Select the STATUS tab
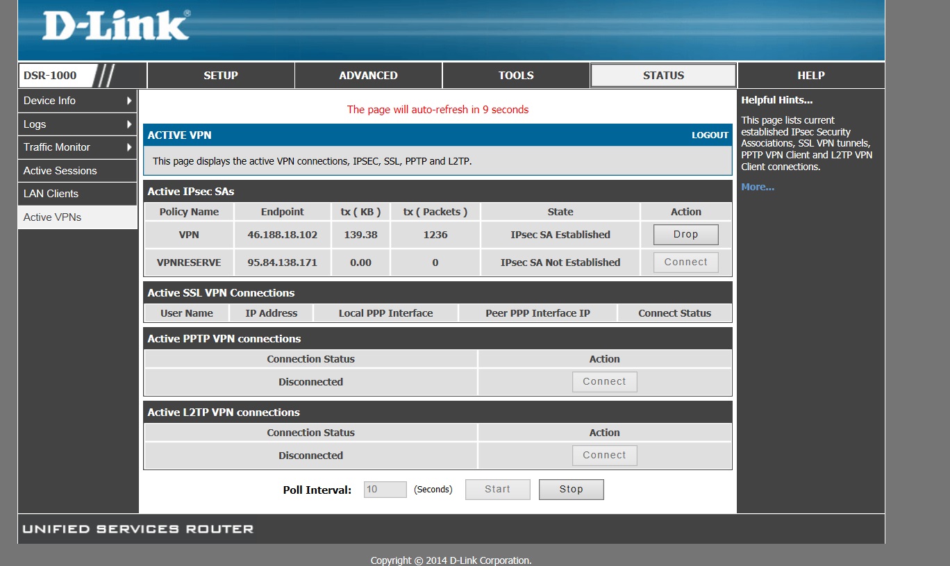 [663, 76]
